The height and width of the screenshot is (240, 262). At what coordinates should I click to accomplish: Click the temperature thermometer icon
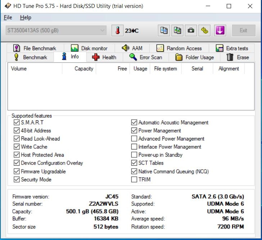[117, 31]
